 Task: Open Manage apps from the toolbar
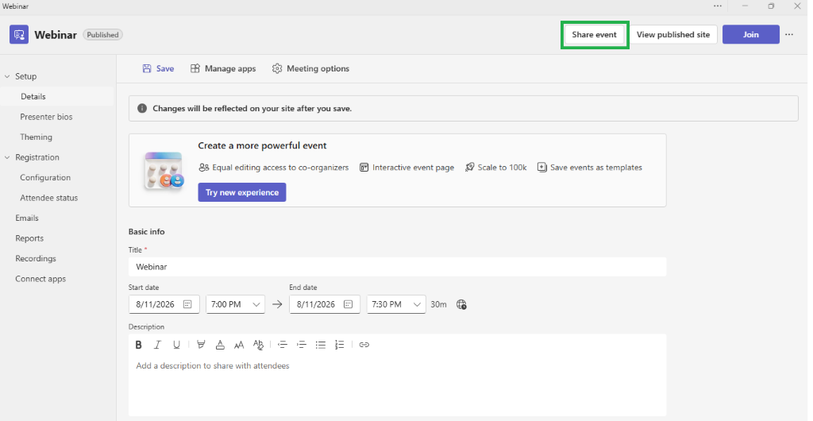pos(223,68)
